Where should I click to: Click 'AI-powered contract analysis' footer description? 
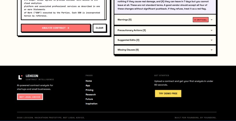35,87
